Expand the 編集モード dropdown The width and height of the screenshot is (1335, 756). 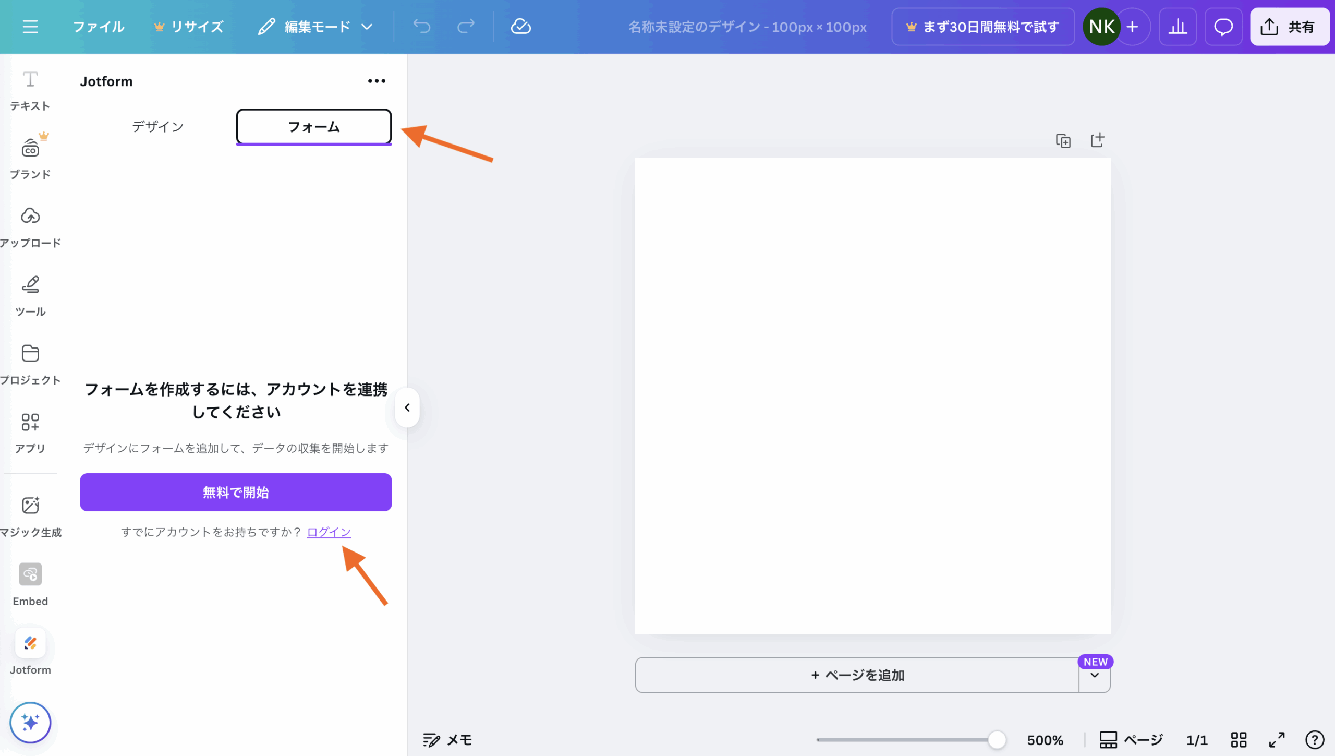[315, 27]
